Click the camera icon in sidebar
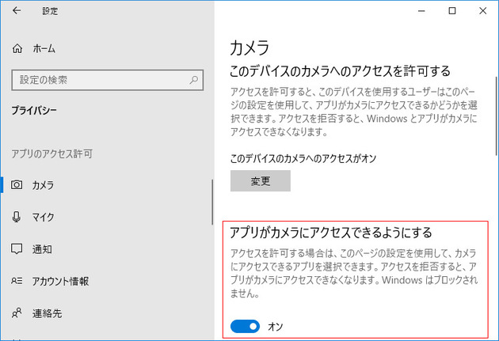The image size is (499, 341). click(17, 185)
